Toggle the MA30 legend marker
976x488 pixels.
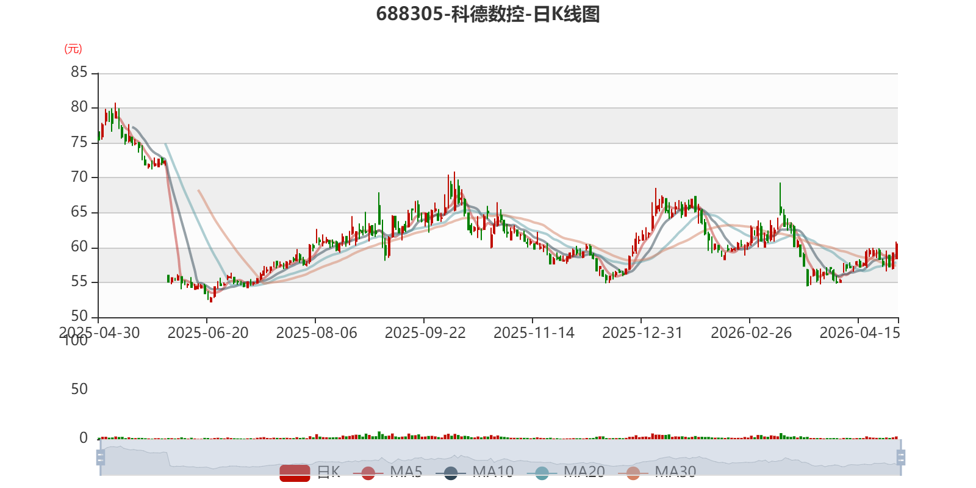[633, 473]
